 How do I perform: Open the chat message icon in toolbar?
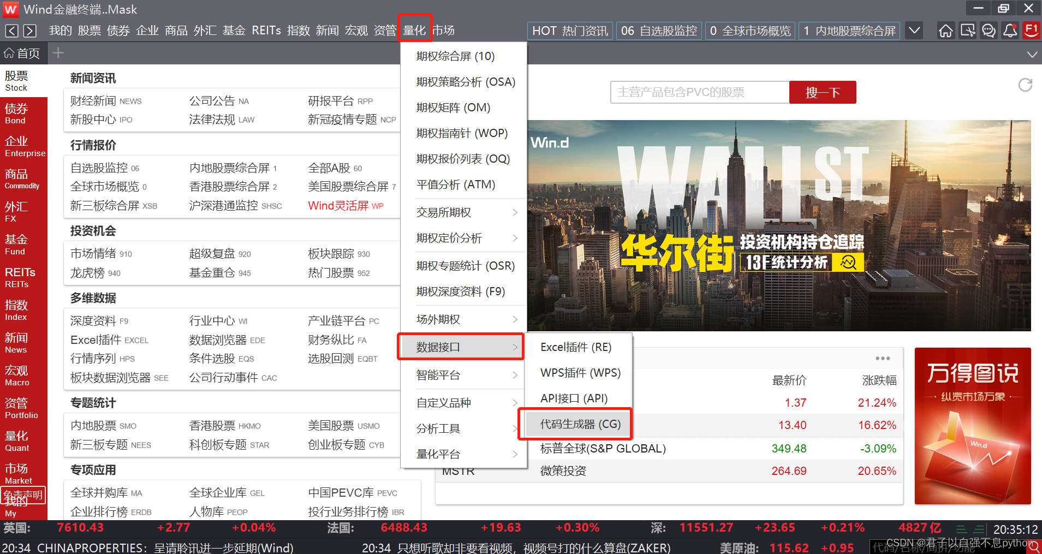pyautogui.click(x=989, y=31)
